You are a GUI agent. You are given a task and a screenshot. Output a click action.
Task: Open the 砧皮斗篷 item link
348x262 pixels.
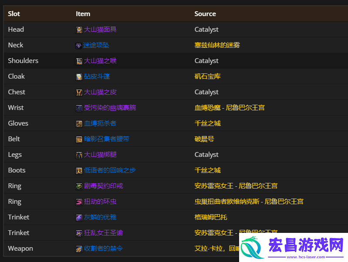[x=97, y=76]
